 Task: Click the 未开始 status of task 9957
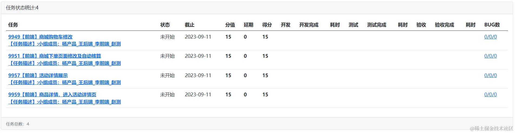[167, 75]
